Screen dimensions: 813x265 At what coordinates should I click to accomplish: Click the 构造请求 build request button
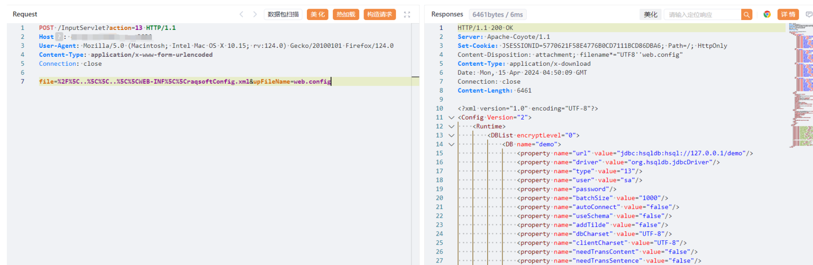379,15
